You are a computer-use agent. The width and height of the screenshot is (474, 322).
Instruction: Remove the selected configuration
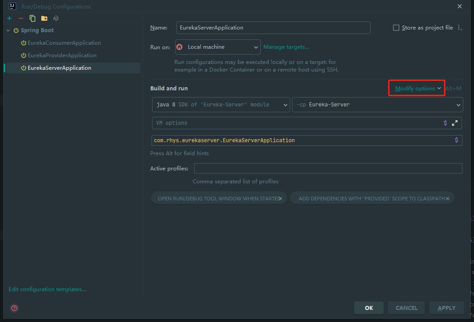[x=21, y=18]
